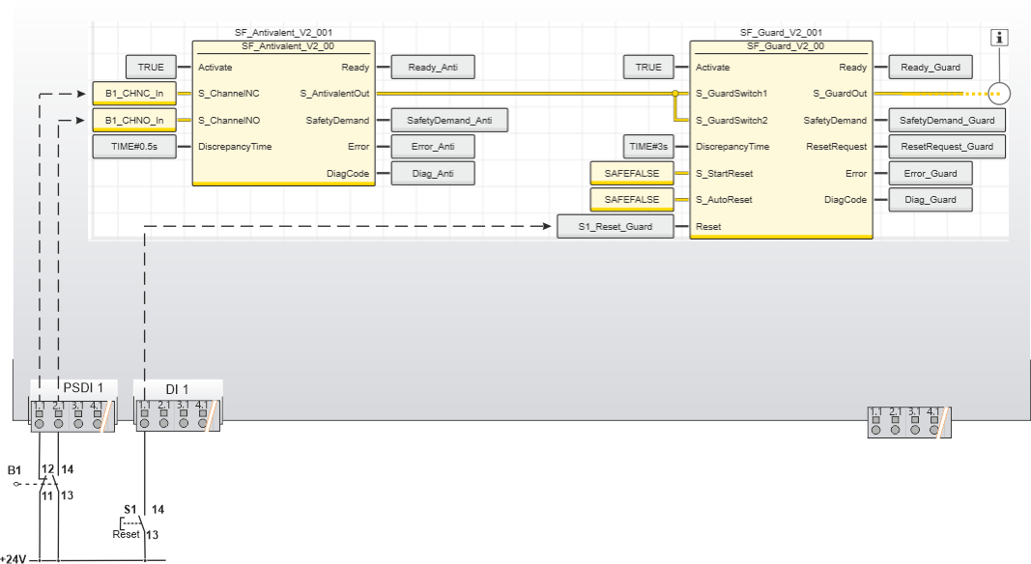The height and width of the screenshot is (564, 1031).
Task: Click the S_GuardOut output connector circle
Action: tap(1001, 94)
